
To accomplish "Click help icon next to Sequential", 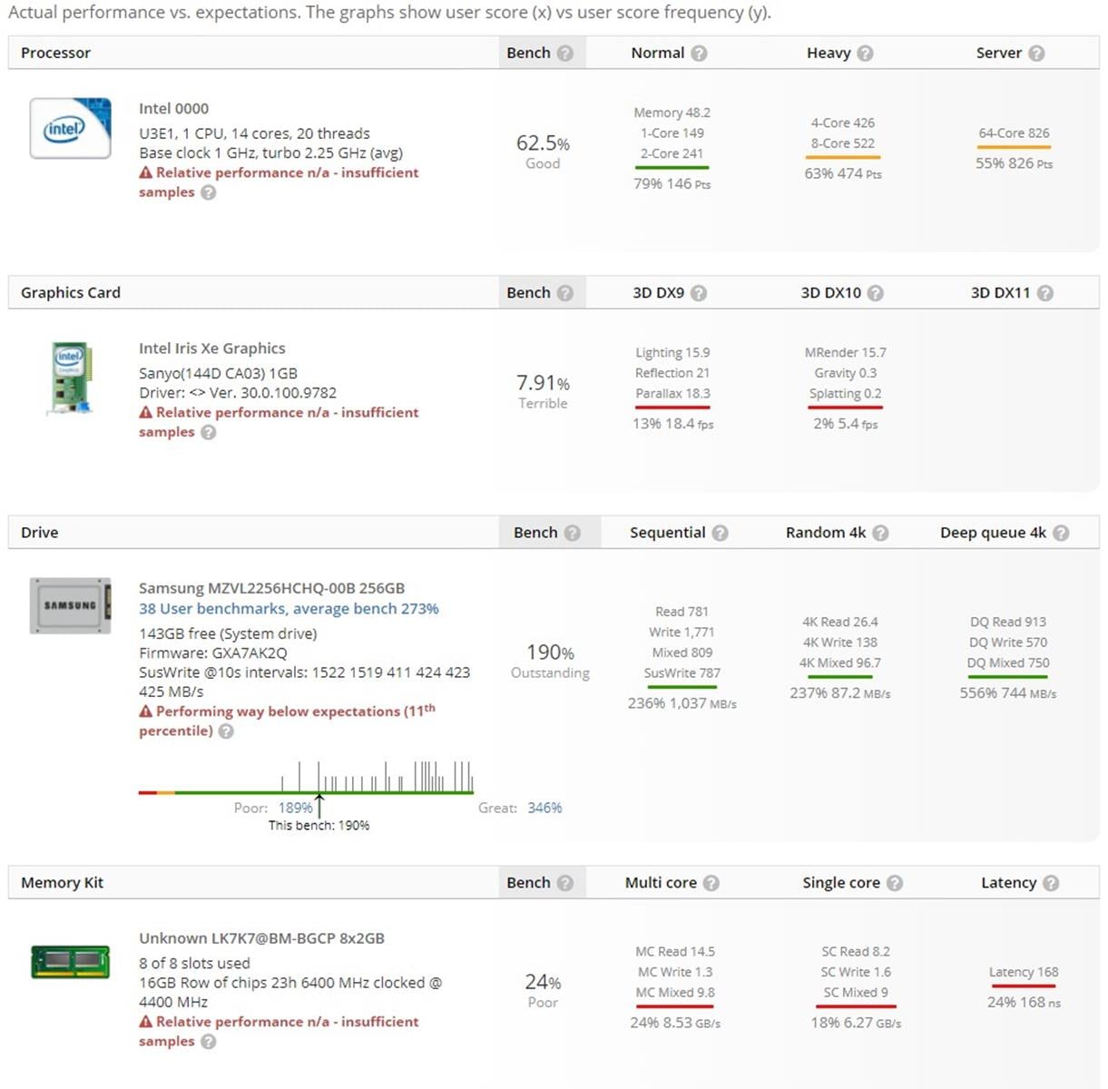I will coord(720,533).
